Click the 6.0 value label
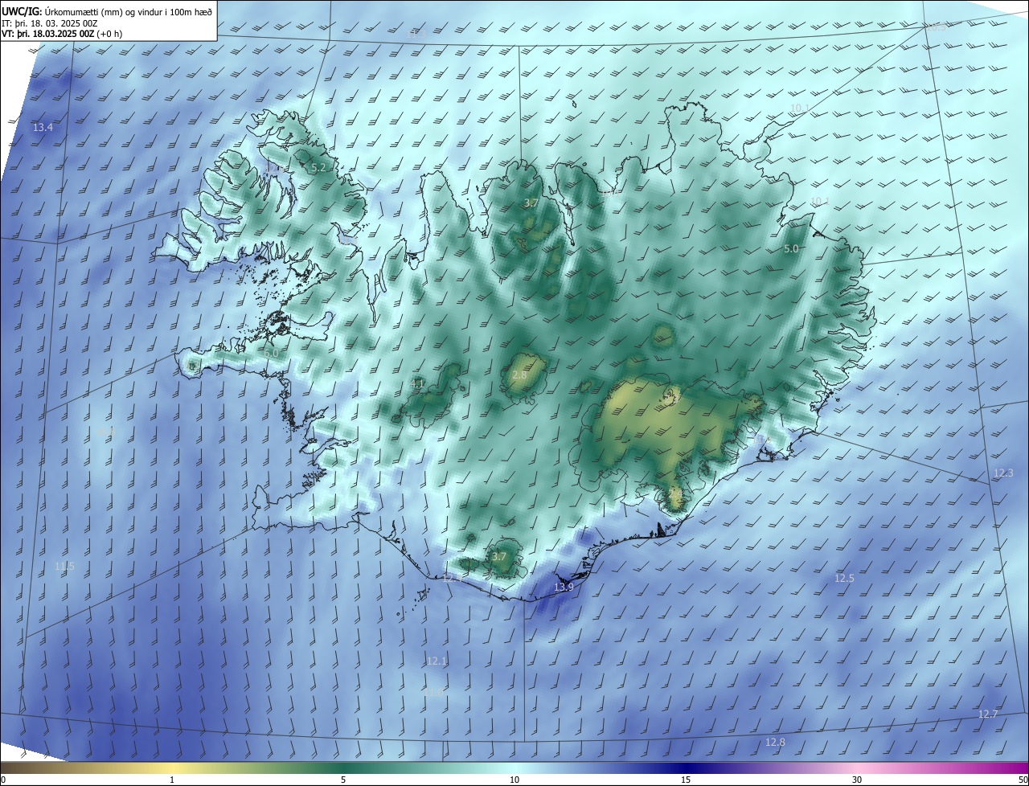This screenshot has height=786, width=1029. (x=271, y=353)
